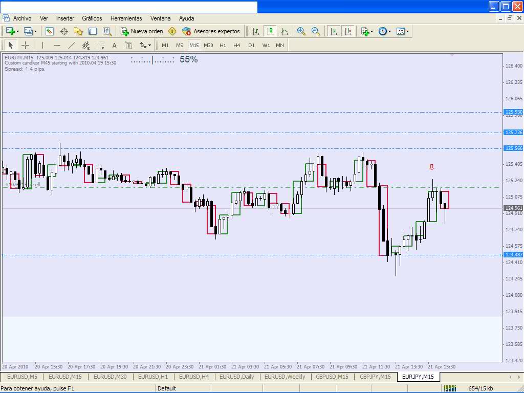This screenshot has height=393, width=524.
Task: Click the Asesores expertos button
Action: [x=211, y=31]
